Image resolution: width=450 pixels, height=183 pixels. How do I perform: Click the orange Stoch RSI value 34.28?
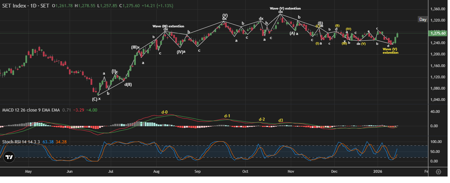click(x=61, y=142)
